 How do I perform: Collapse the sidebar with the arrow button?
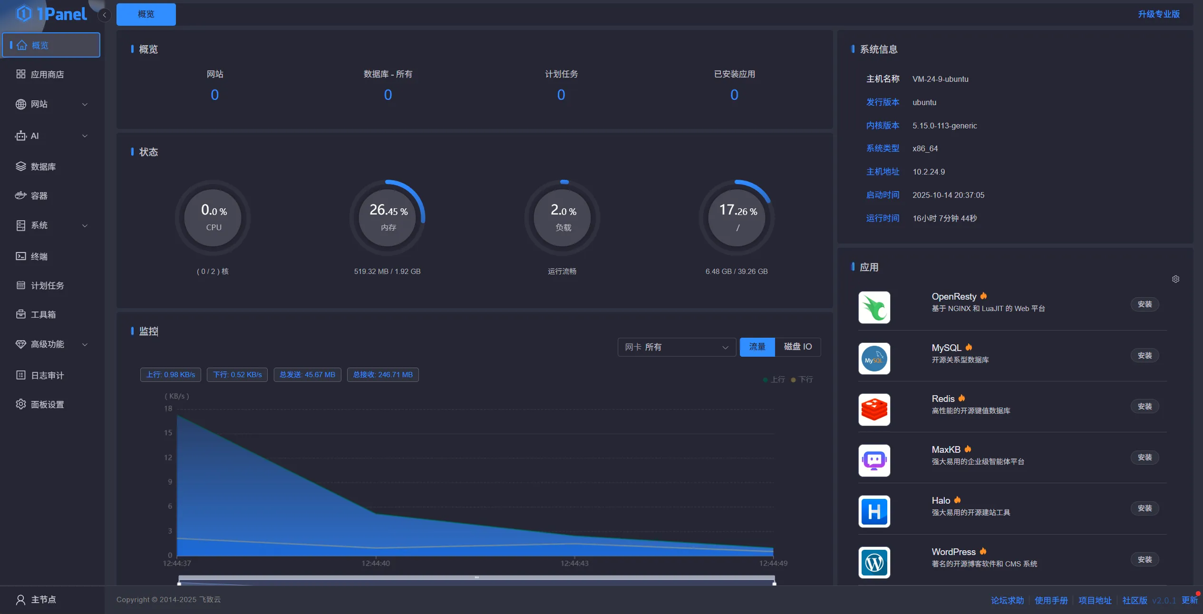click(105, 15)
